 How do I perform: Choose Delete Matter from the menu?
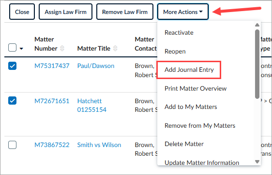[x=184, y=144]
